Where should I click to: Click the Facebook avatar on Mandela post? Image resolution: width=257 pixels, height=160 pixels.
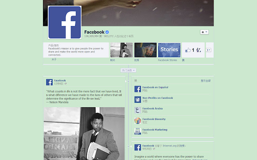[49, 82]
